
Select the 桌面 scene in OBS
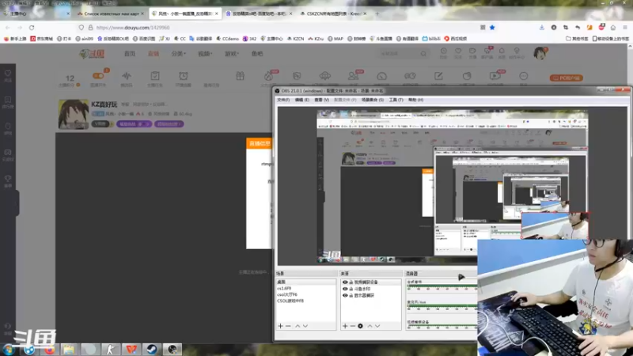click(306, 282)
